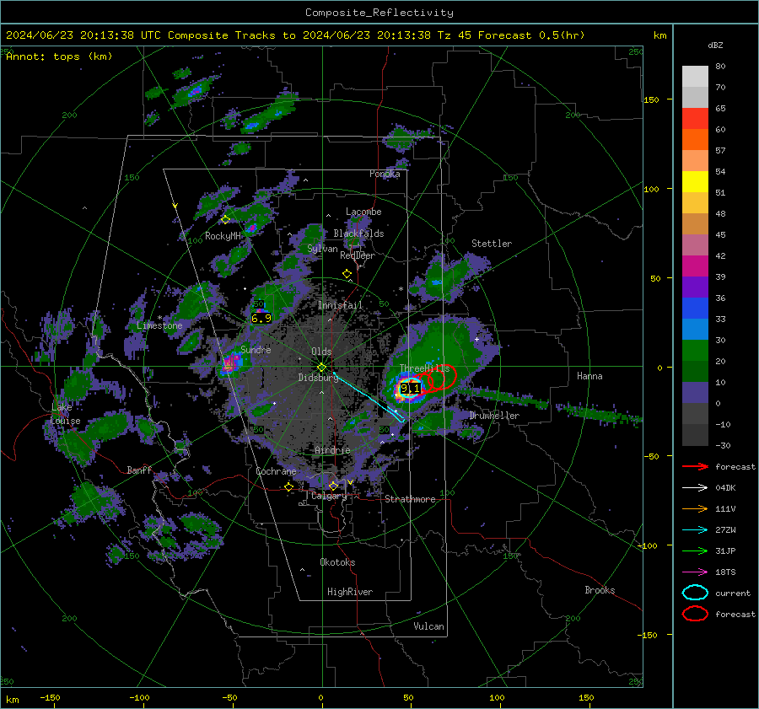Click the RockyMH label
Screen dimensions: 759x709
223,236
